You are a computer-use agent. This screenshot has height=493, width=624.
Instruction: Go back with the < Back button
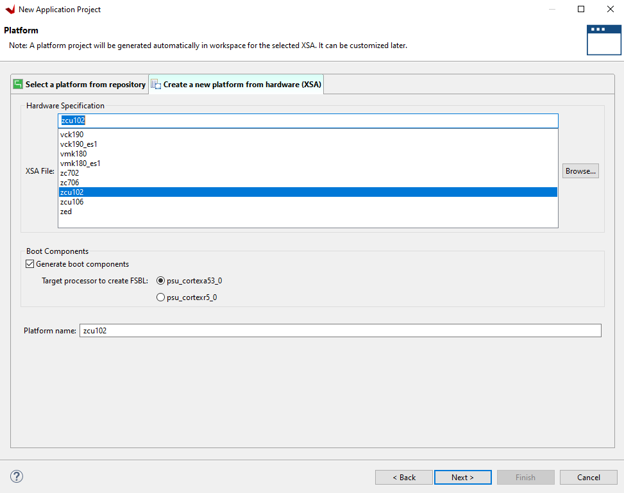404,477
